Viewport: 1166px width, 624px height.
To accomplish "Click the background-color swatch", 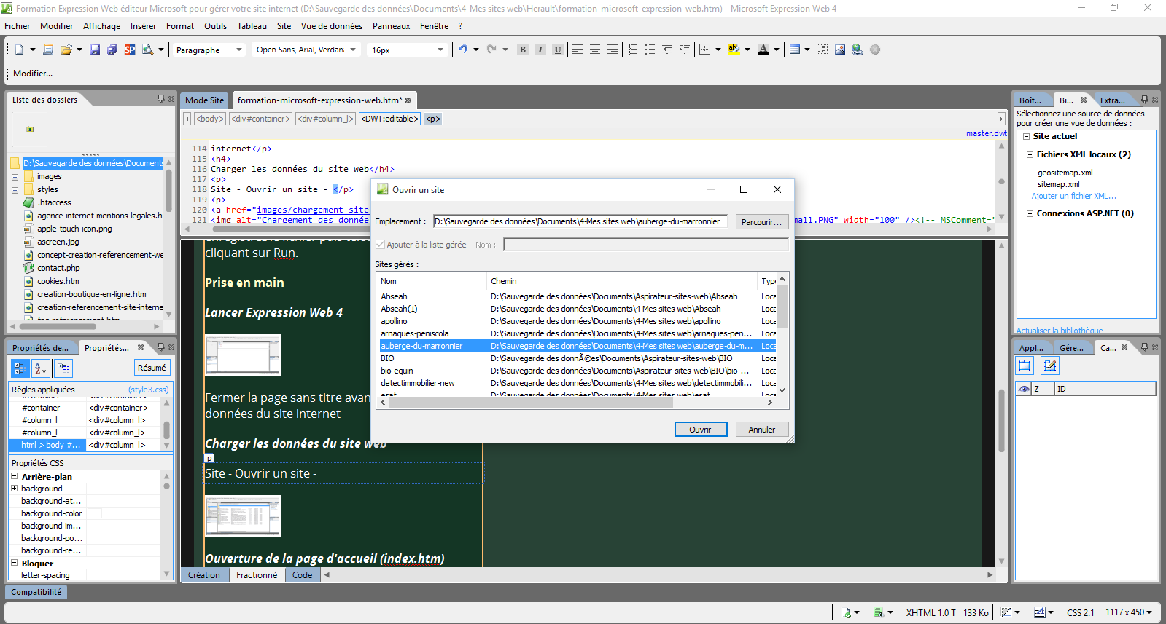I will (x=95, y=513).
